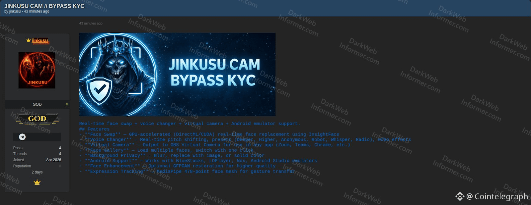Click the Reputation value 0
The height and width of the screenshot is (205, 531).
pyautogui.click(x=60, y=166)
